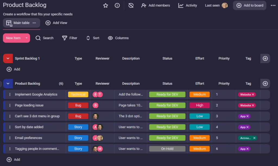The width and height of the screenshot is (278, 166).
Task: Open Add members dialog
Action: 156,5
